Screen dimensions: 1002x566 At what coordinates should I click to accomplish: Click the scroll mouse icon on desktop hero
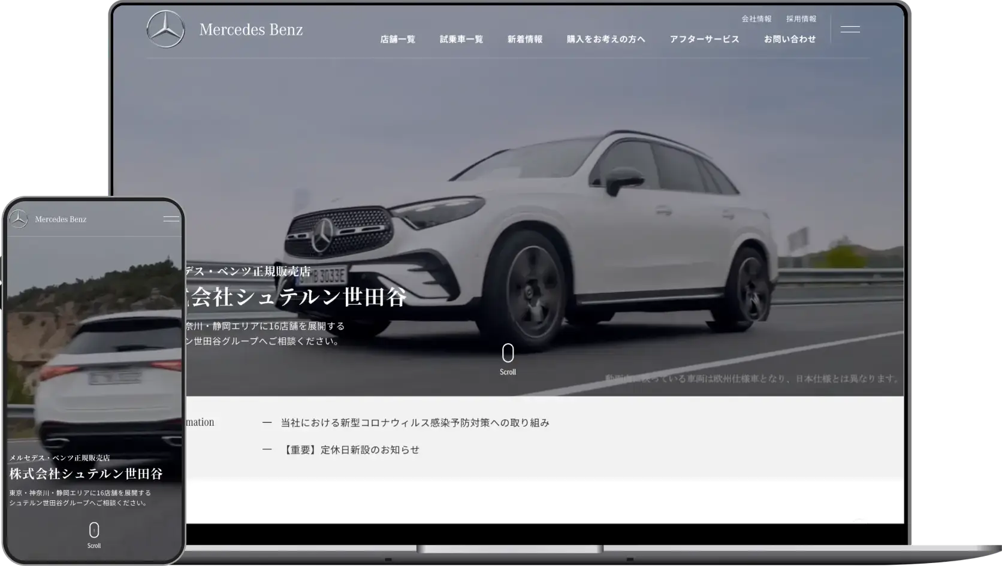(x=508, y=353)
